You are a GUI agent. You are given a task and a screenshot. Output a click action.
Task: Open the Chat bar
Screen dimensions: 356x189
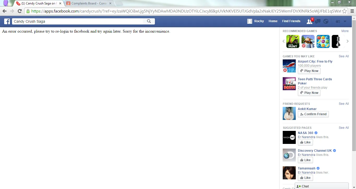click(322, 186)
